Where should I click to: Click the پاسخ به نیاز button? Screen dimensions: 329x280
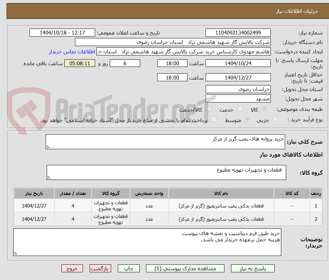253,268
